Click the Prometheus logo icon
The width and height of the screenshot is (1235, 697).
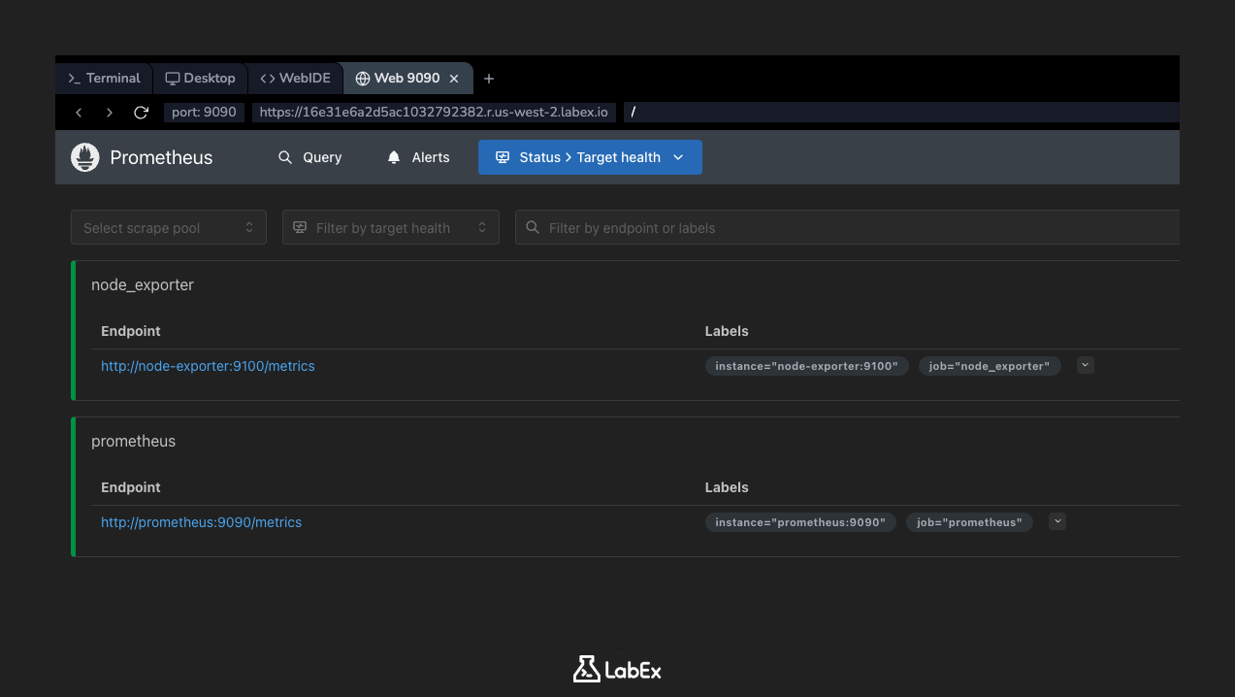[84, 156]
